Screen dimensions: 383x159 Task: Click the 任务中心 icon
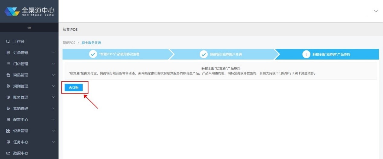coord(8,142)
